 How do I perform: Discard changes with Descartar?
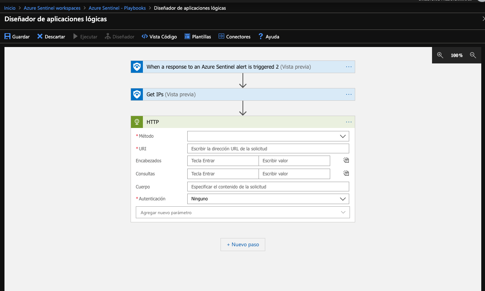(x=51, y=37)
